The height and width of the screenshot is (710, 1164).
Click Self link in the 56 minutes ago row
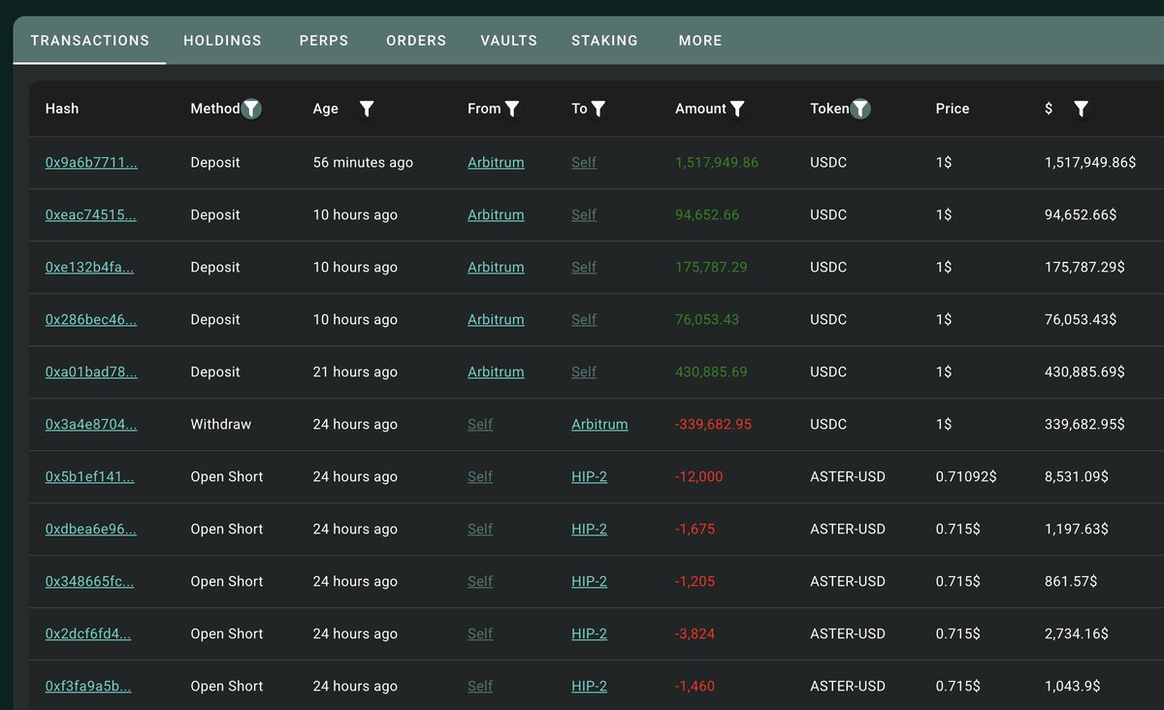tap(584, 163)
